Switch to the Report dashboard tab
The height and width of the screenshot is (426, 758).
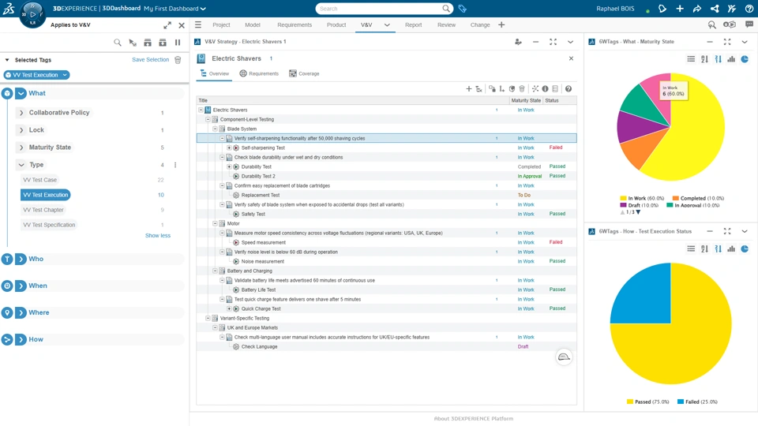(x=413, y=24)
